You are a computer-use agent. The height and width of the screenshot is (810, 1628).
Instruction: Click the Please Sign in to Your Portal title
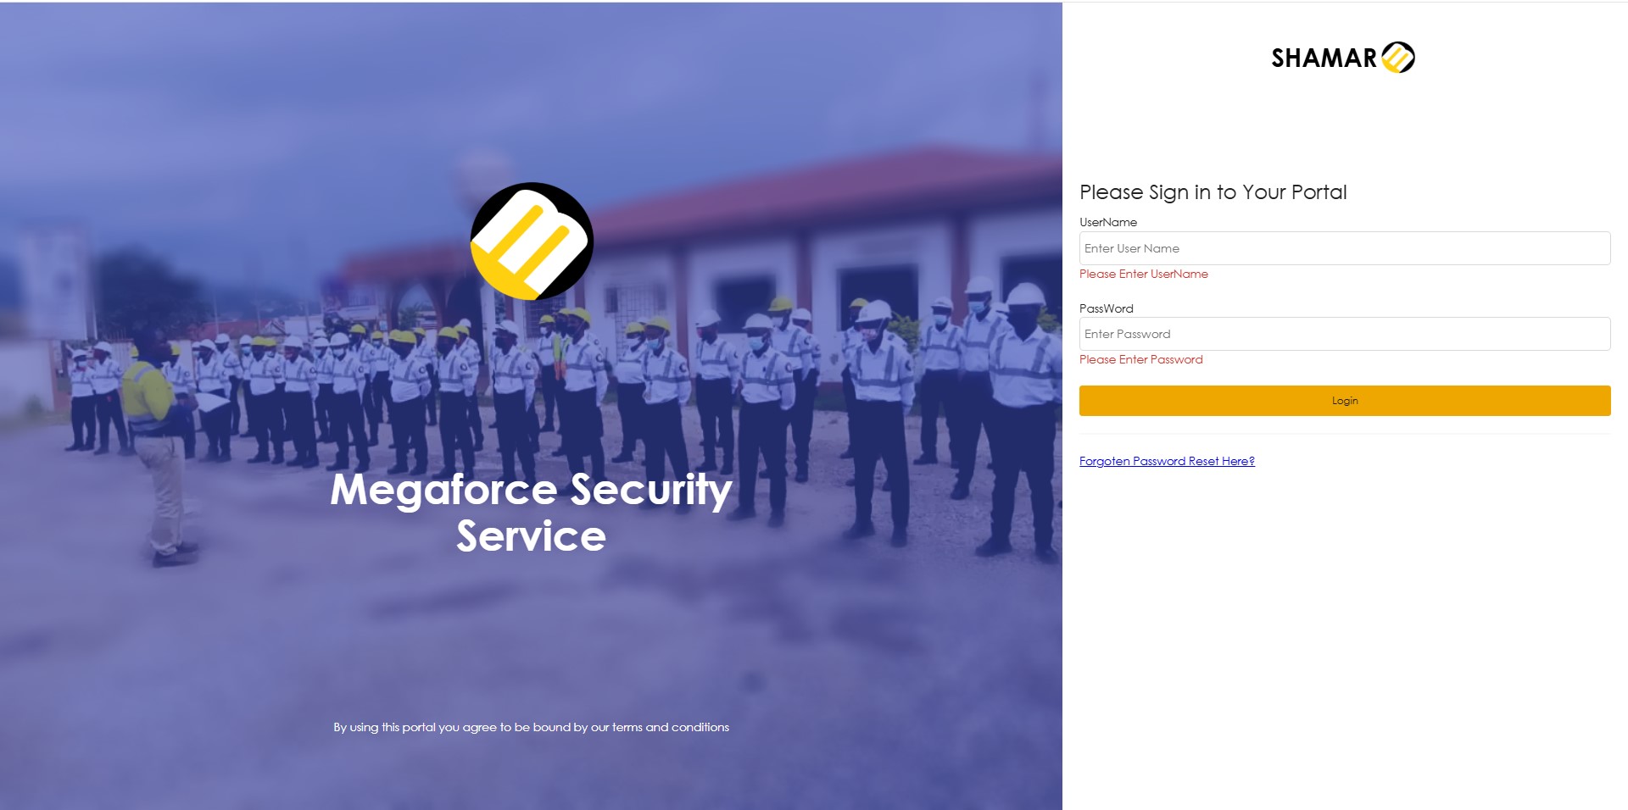[1213, 192]
